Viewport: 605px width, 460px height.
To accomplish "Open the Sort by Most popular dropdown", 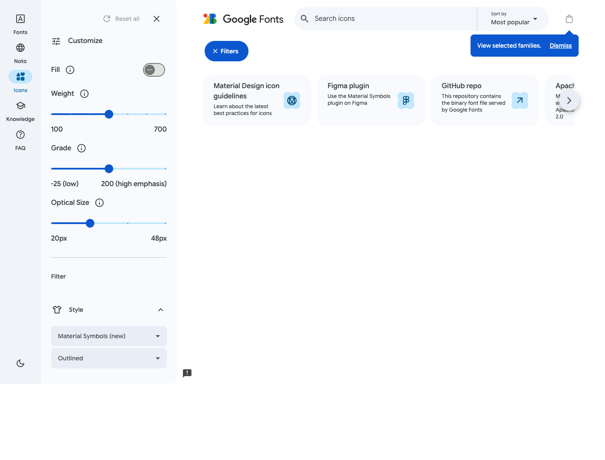I will pyautogui.click(x=514, y=19).
